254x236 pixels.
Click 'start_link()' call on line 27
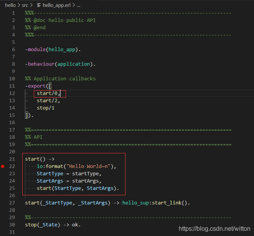tap(170, 203)
